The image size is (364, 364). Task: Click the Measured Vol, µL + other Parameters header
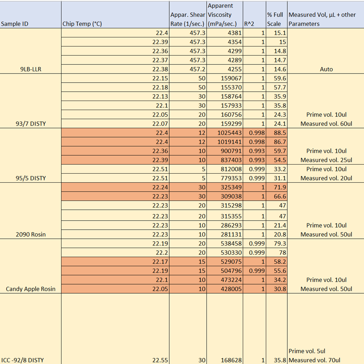(x=326, y=15)
